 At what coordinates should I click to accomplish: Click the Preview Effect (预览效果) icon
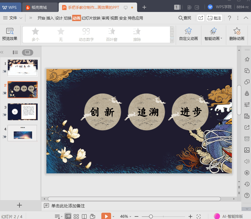point(10,31)
